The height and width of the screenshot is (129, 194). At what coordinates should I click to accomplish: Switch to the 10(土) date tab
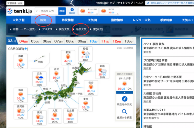coord(93,41)
